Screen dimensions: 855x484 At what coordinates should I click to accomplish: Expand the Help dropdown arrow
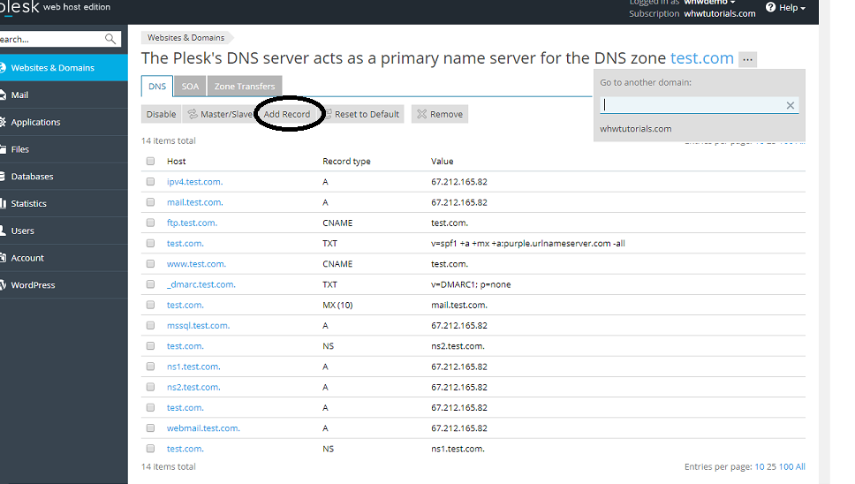[x=803, y=8]
